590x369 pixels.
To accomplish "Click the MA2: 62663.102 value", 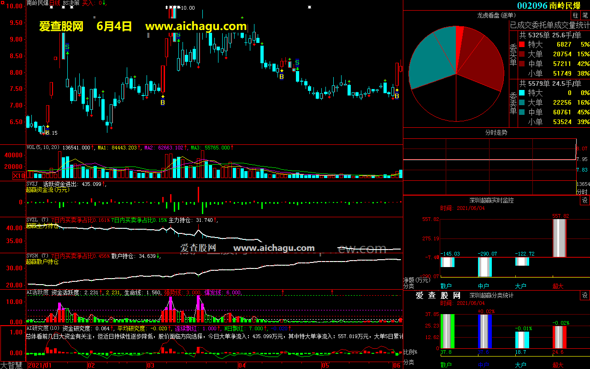I will pyautogui.click(x=165, y=148).
